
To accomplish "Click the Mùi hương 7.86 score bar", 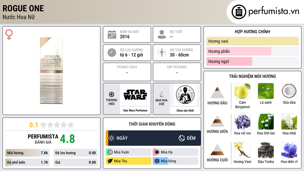I will coord(27,153).
